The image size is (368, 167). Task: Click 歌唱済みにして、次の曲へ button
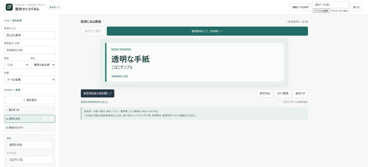(x=207, y=31)
